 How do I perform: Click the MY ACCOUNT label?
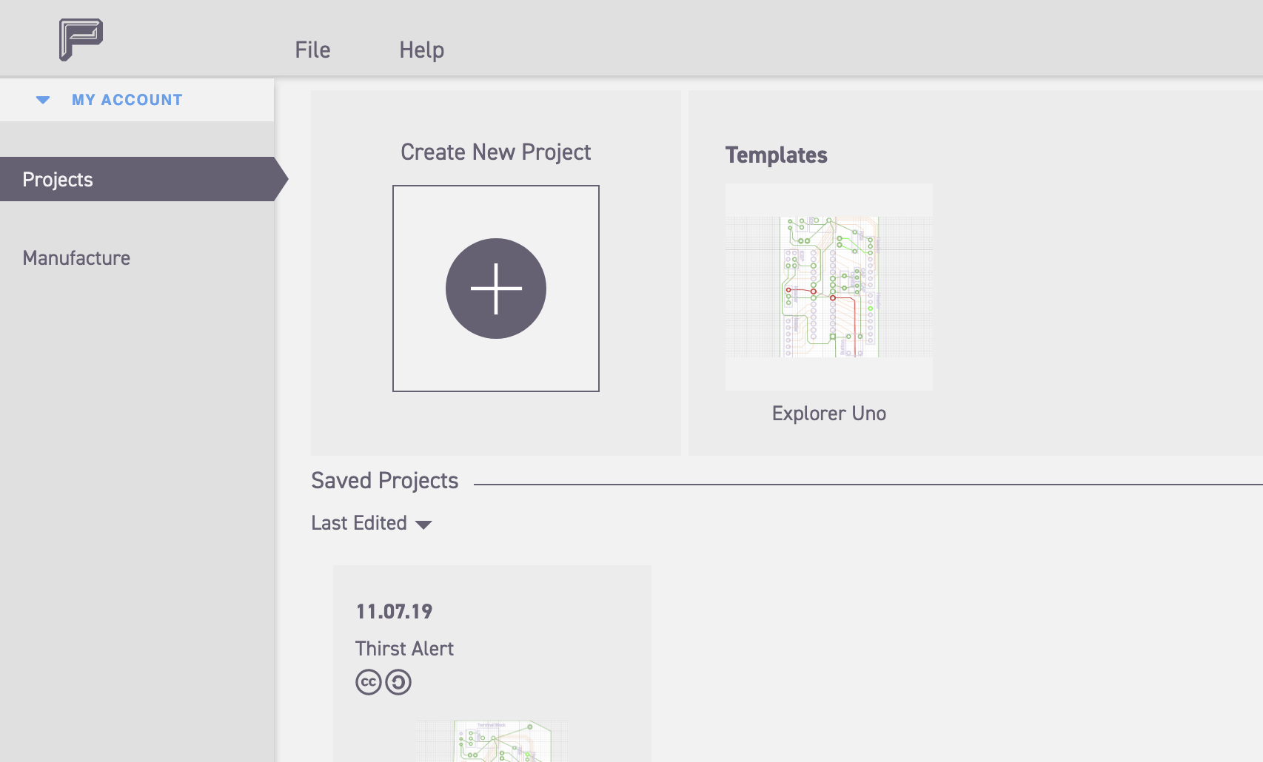(127, 100)
